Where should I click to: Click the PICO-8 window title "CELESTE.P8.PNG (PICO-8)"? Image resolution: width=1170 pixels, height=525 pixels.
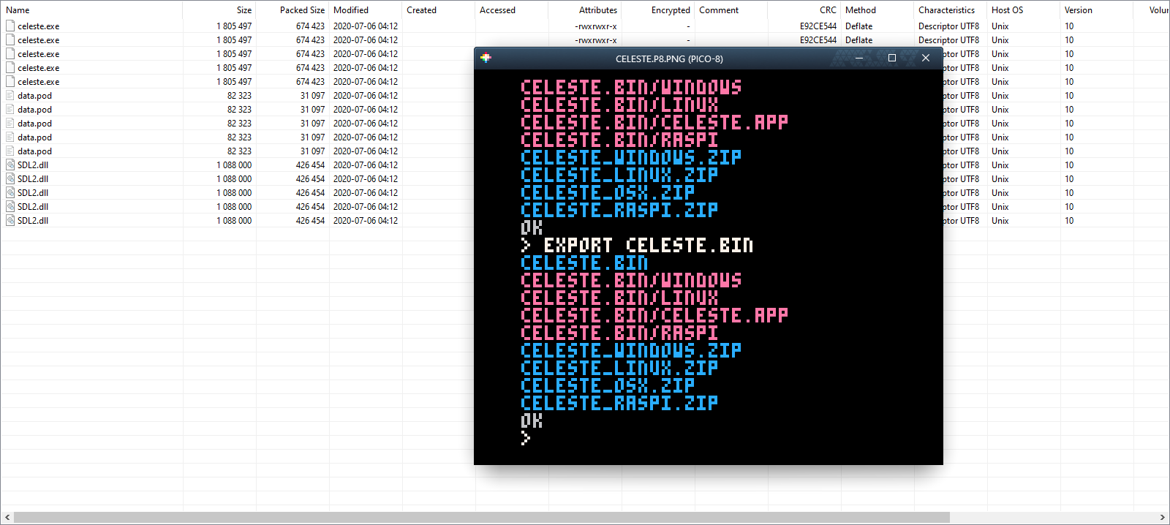[669, 58]
